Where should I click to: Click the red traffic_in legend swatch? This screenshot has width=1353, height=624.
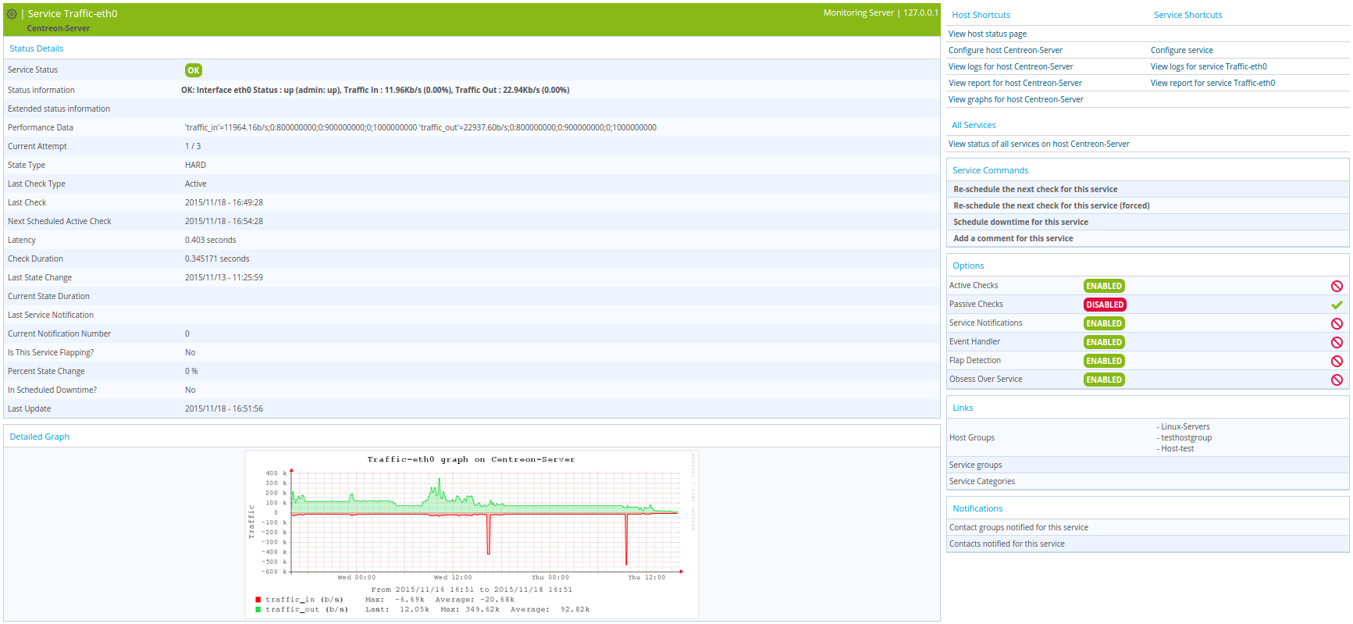click(x=258, y=600)
